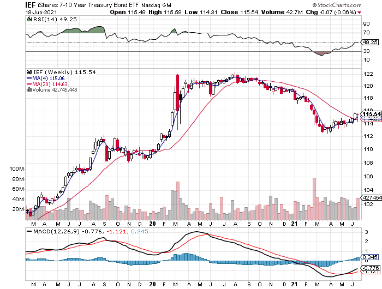This screenshot has width=382, height=289.
Task: Click the tall March 2020 red candlestick
Action: (177, 93)
